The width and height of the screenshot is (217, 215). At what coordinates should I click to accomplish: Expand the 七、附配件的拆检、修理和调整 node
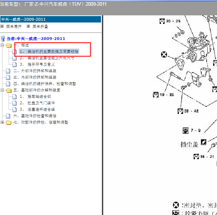click(x=2, y=122)
